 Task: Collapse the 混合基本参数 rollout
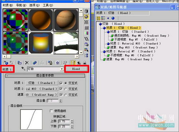coord(45,76)
